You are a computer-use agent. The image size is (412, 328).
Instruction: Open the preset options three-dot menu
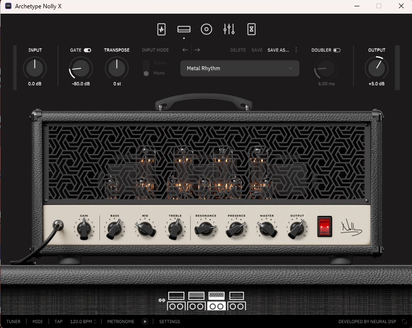click(296, 50)
